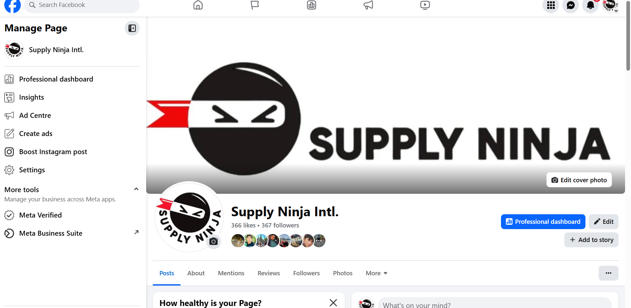Click the camera icon on profile picture
This screenshot has height=308, width=631.
point(214,241)
